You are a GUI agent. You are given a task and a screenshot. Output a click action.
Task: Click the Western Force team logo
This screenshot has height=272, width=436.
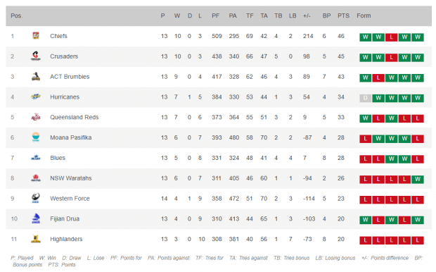[x=36, y=198]
